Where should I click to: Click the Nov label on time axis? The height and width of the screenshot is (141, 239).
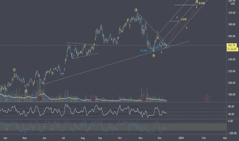141,138
